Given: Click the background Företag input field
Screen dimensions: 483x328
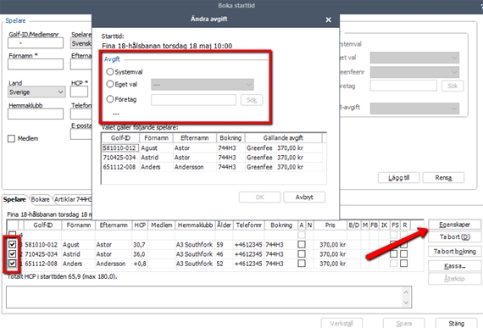Looking at the screenshot, I should 403,86.
